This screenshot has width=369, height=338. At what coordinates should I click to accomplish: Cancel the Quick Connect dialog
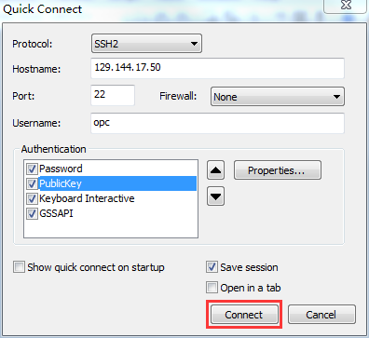click(321, 315)
